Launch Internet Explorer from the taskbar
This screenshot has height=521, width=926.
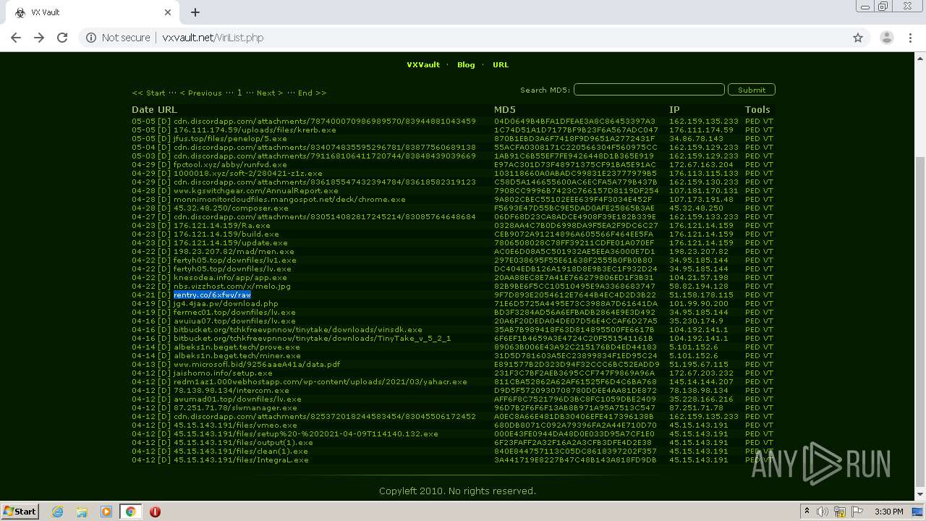[58, 512]
